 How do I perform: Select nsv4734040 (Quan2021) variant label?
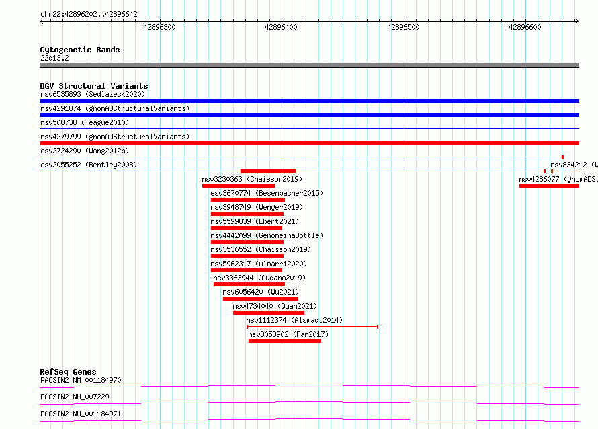pos(275,306)
